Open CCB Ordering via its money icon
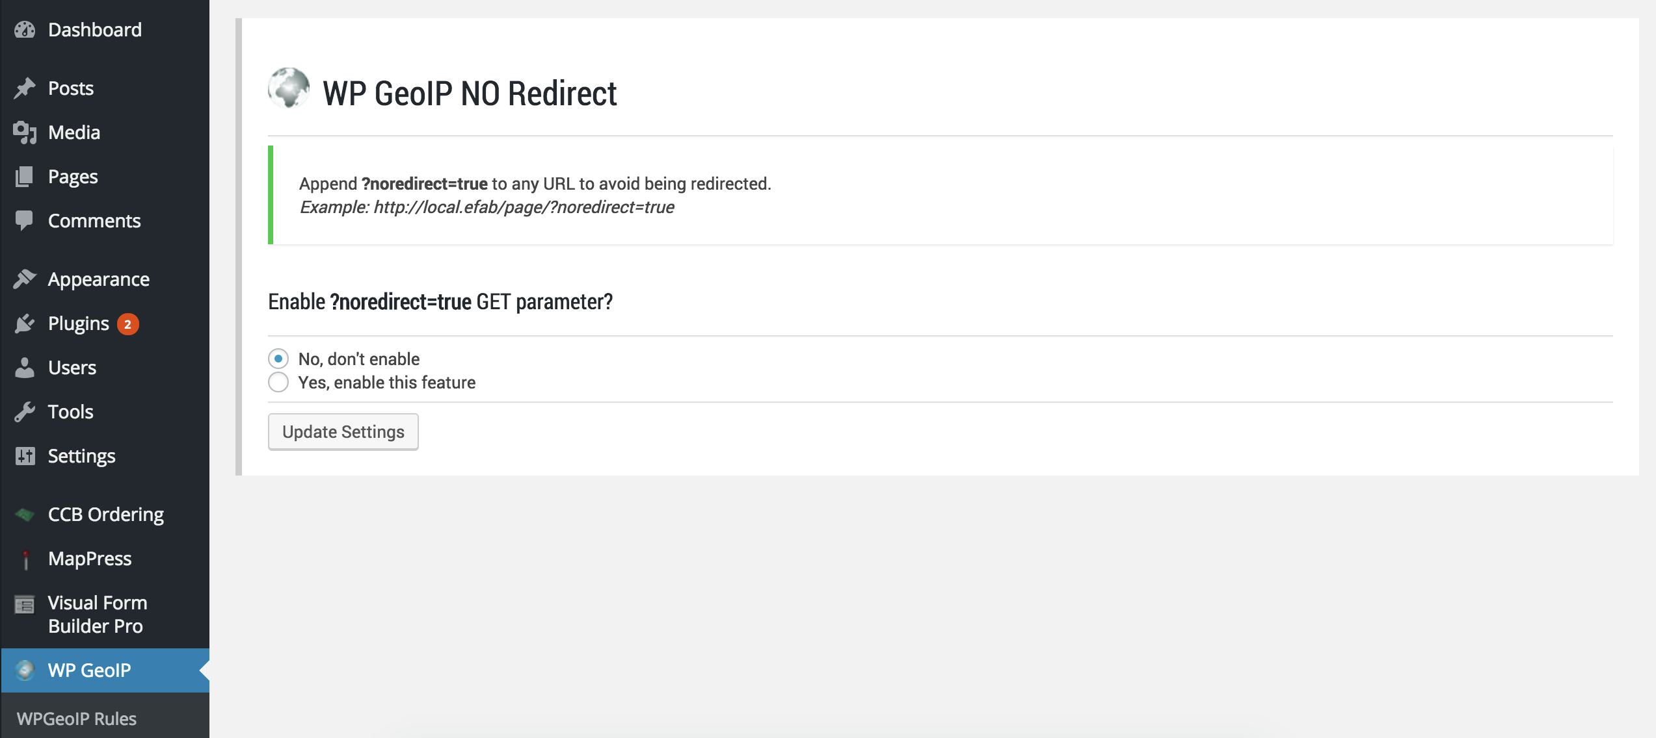This screenshot has height=738, width=1656. coord(25,514)
